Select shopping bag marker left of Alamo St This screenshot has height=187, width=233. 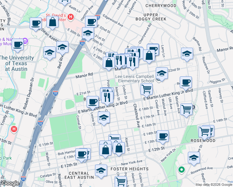click(119, 148)
